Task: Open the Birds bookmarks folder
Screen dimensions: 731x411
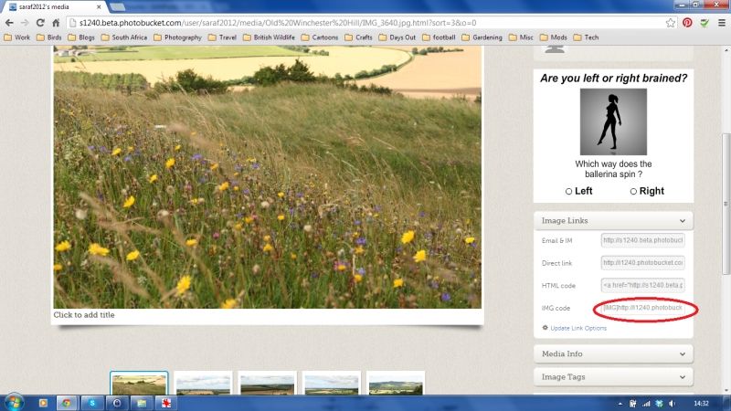Action: 49,37
